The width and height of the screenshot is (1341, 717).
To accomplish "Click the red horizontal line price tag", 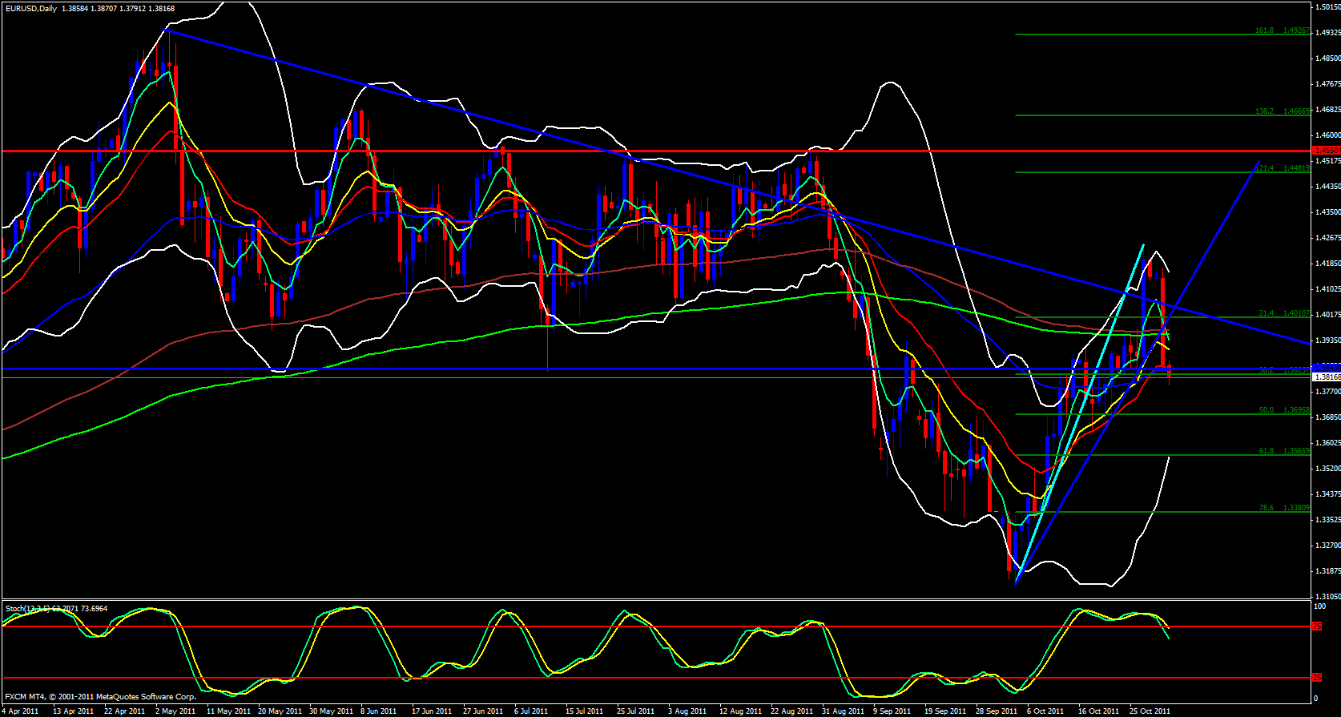I will (x=1326, y=151).
